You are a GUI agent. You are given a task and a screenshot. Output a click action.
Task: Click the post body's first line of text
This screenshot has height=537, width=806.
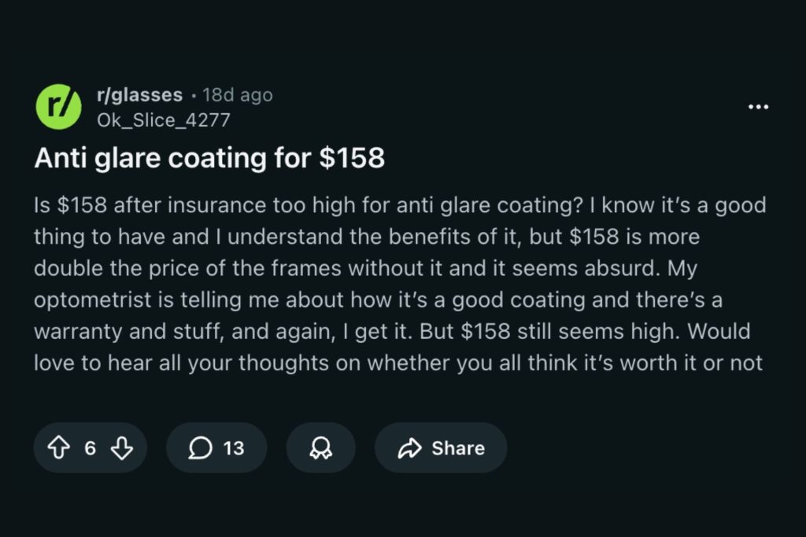tap(400, 206)
